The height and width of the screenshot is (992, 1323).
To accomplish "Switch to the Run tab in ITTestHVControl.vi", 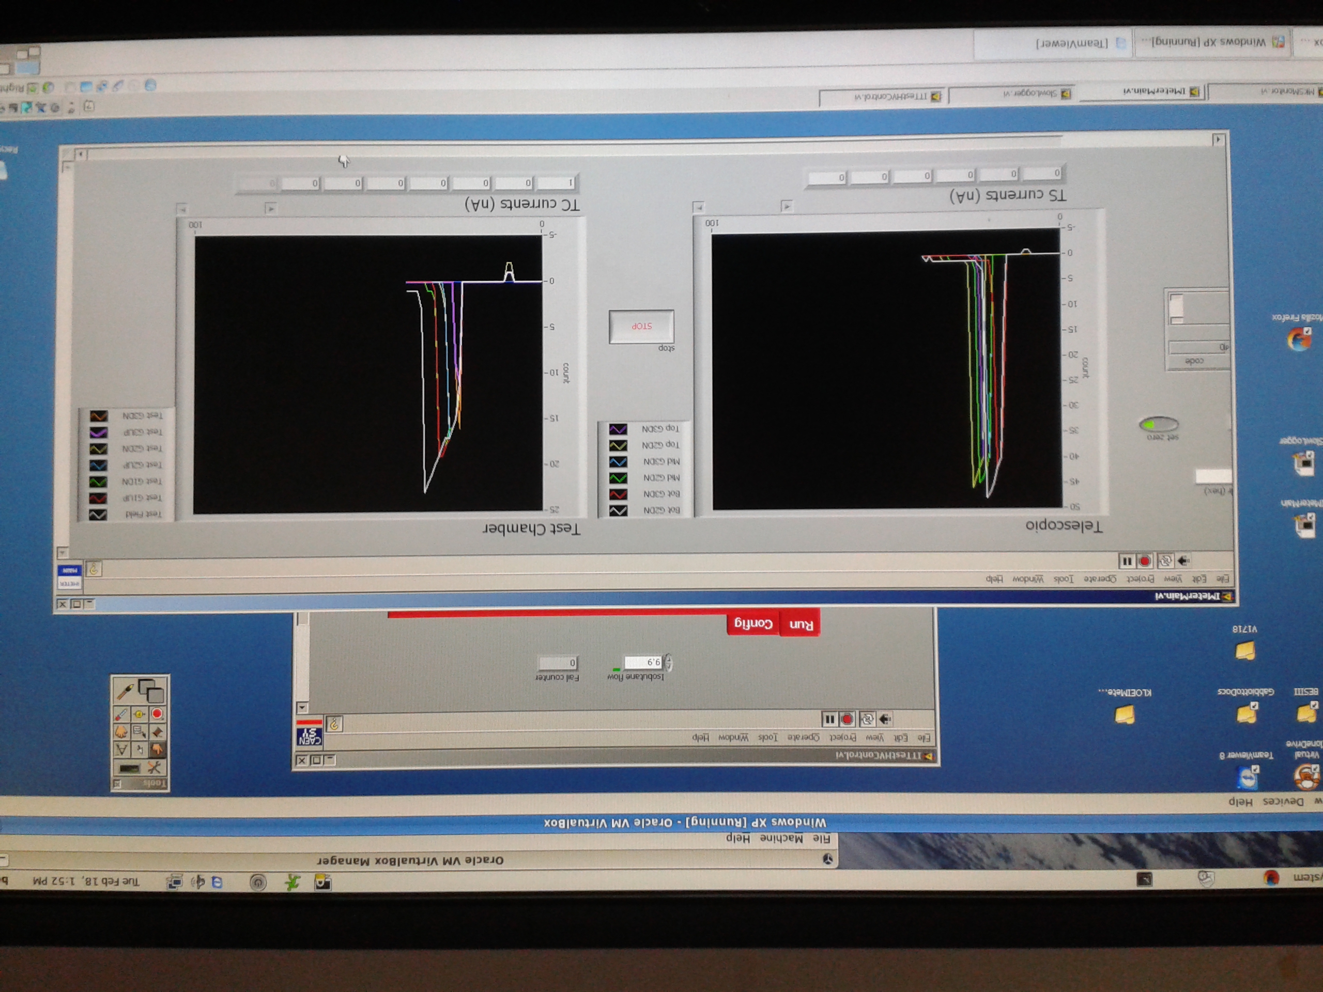I will 800,624.
